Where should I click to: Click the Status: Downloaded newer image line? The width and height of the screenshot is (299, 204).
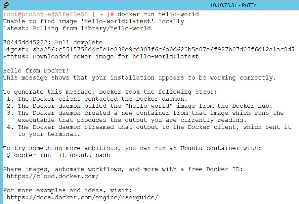101,57
